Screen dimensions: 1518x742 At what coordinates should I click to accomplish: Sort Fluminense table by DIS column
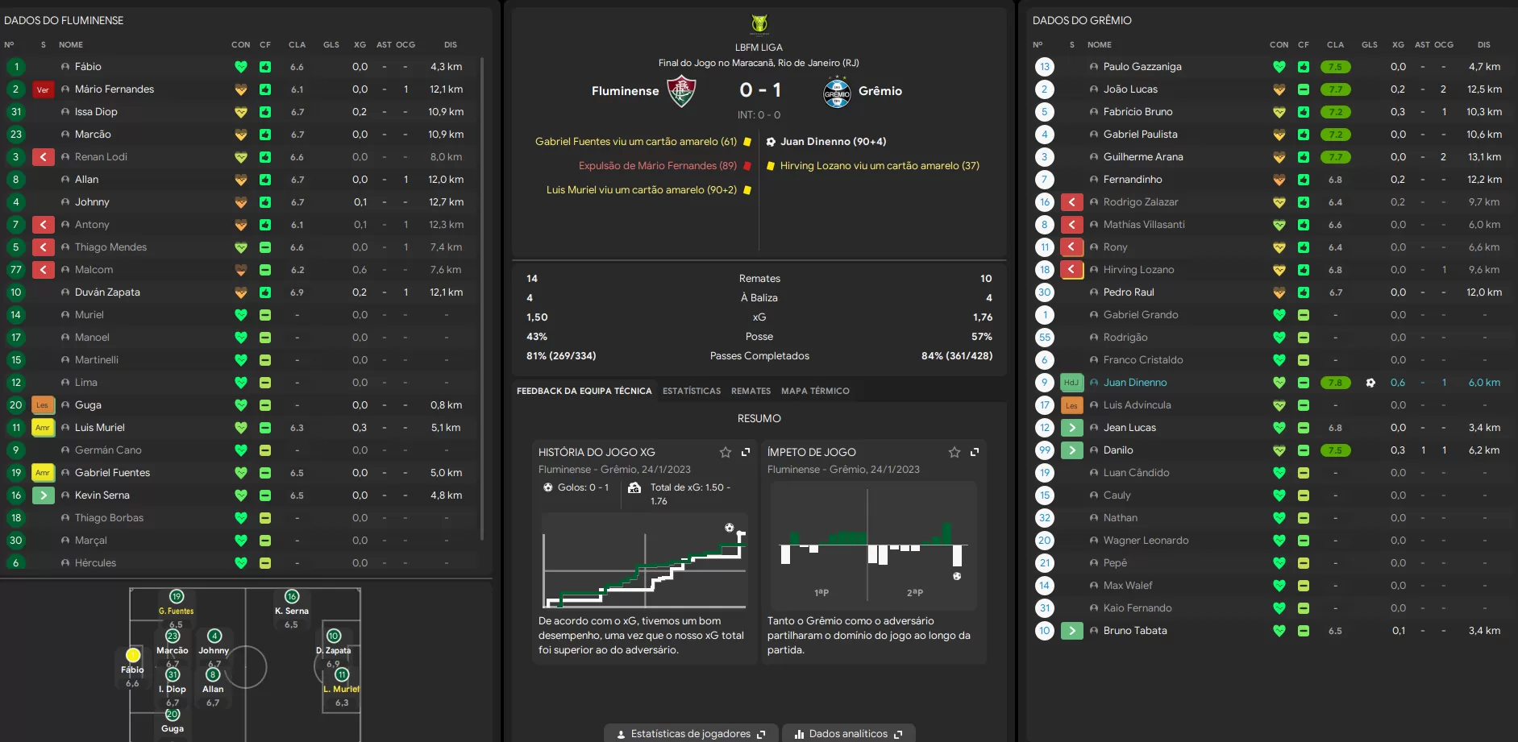pyautogui.click(x=451, y=45)
